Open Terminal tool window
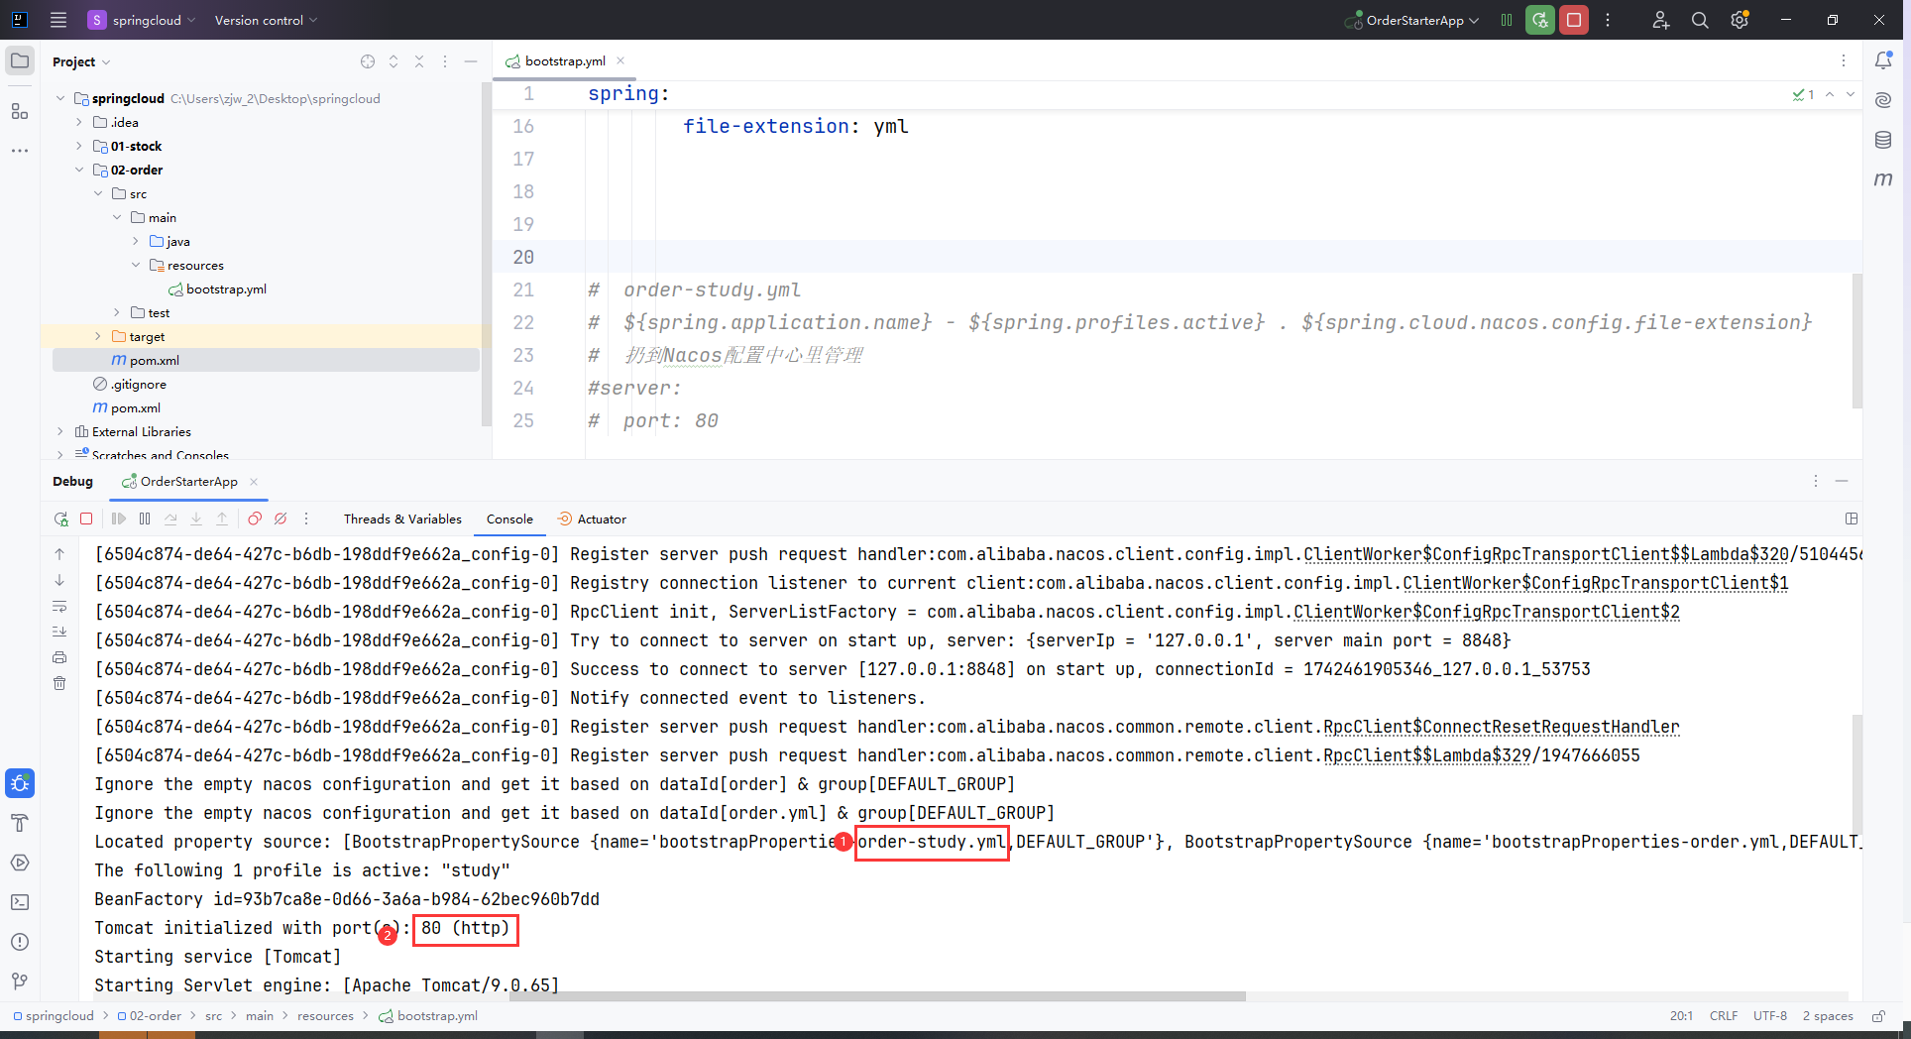Screen dimensions: 1911x1039 pyautogui.click(x=20, y=902)
